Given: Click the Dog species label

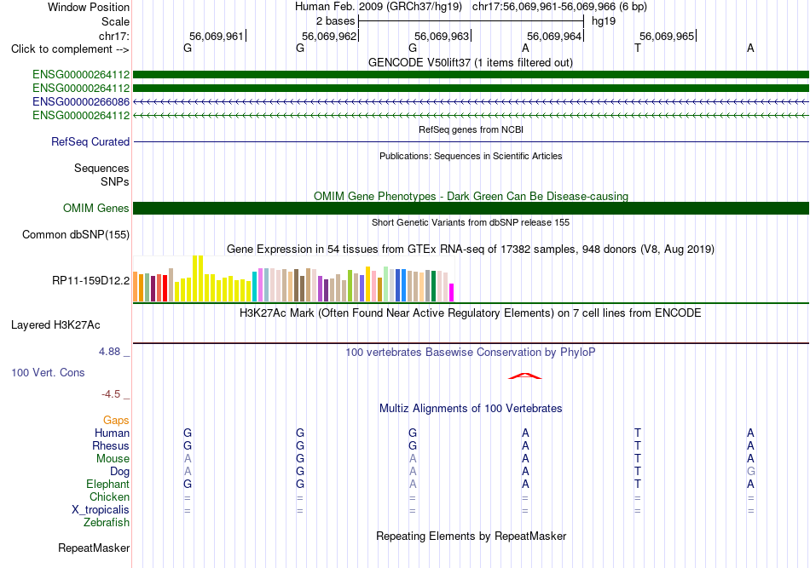Looking at the screenshot, I should tap(119, 471).
